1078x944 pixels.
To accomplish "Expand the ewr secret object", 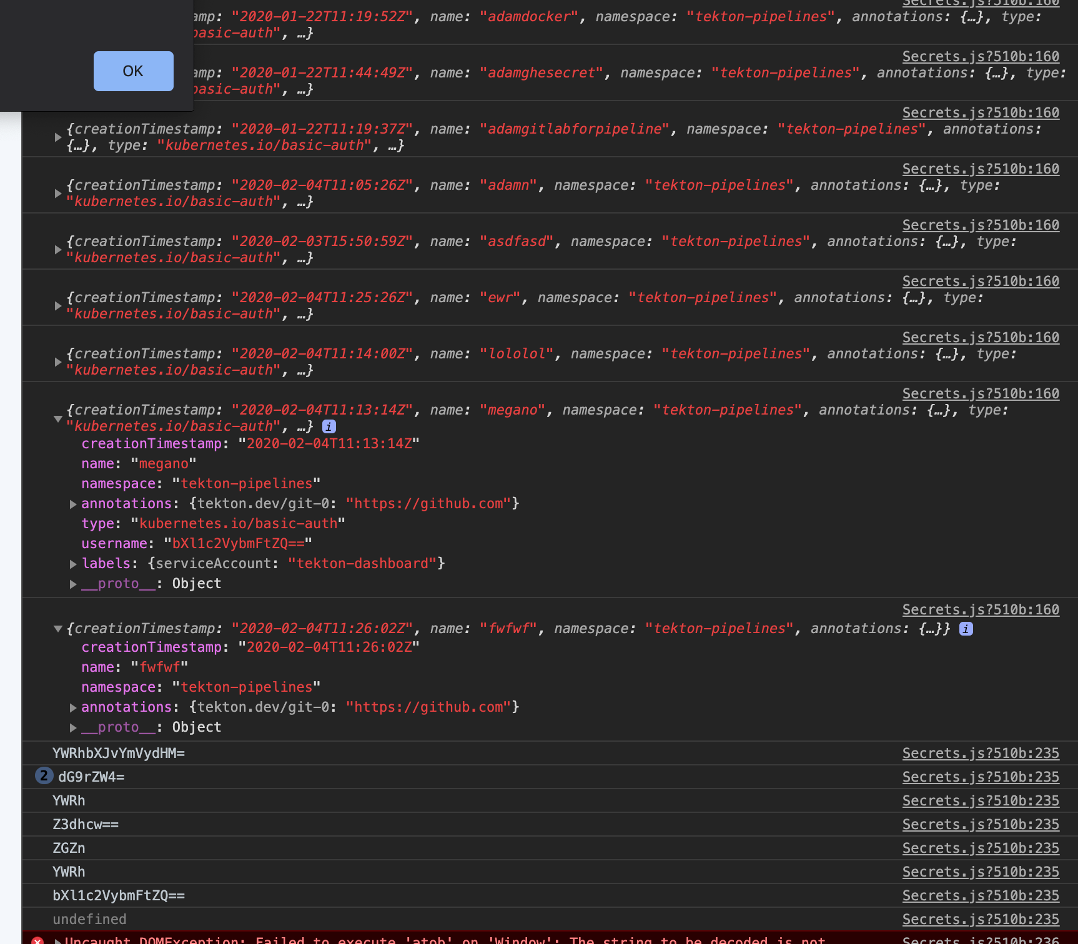I will (58, 305).
